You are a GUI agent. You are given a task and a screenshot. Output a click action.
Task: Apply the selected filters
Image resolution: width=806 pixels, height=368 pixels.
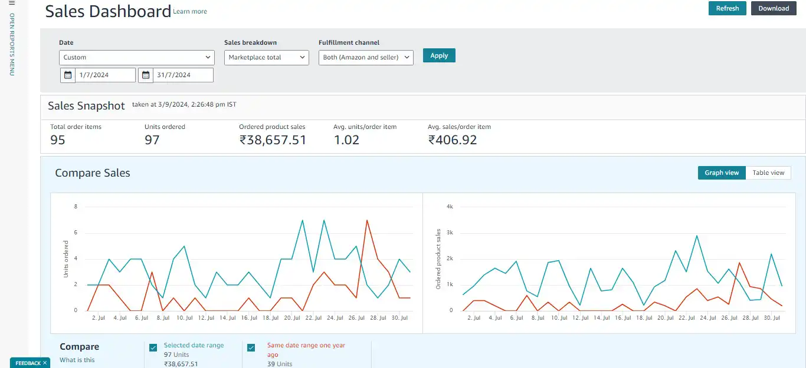(439, 55)
